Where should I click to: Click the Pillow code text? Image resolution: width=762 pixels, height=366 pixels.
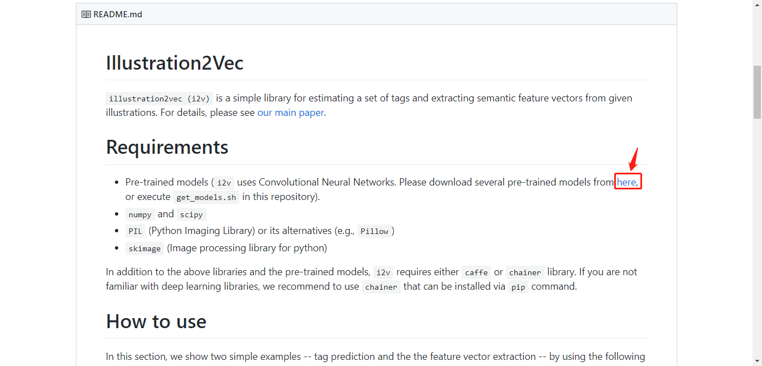tap(374, 231)
